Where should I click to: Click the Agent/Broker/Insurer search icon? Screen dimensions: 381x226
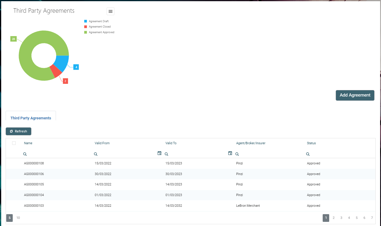point(237,154)
